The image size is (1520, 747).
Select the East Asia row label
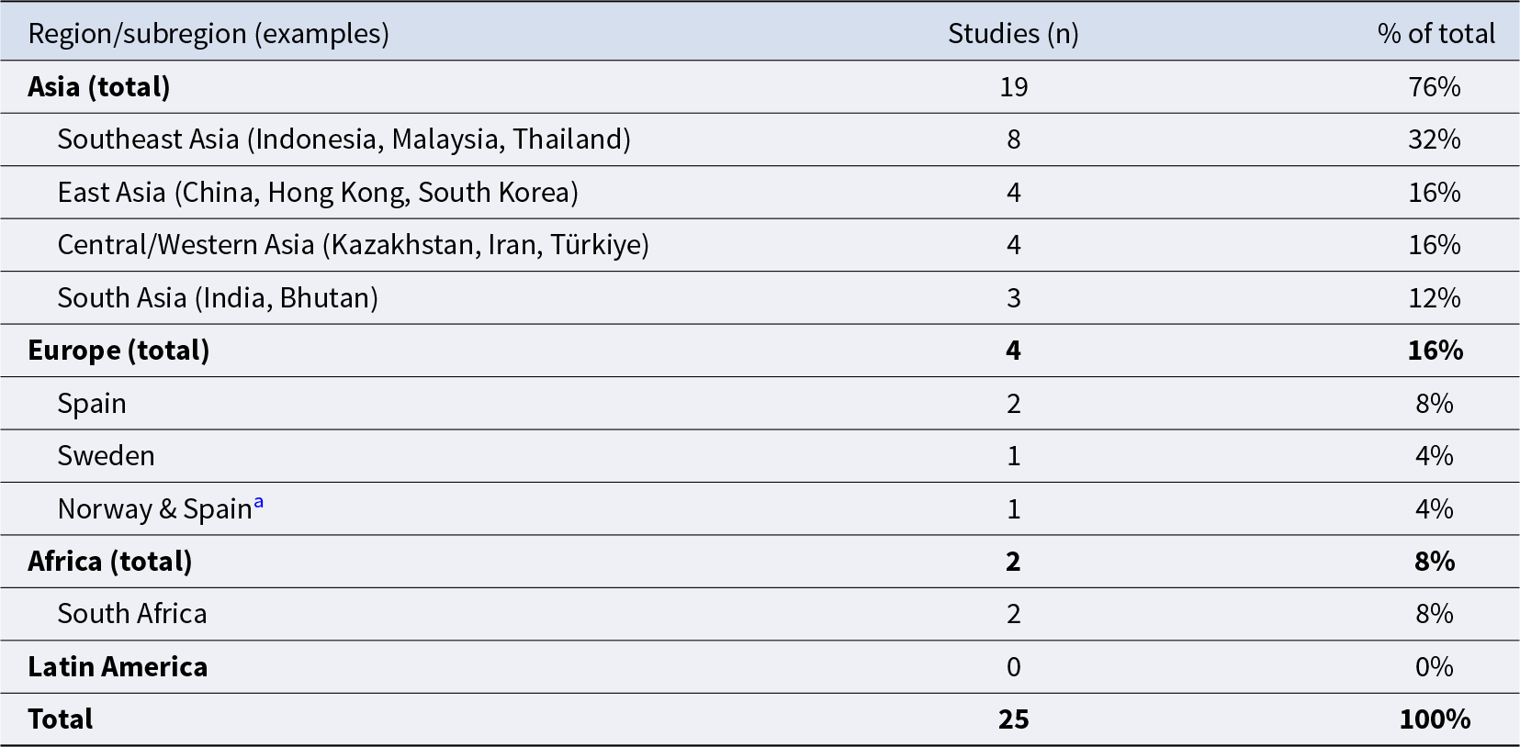(x=318, y=192)
